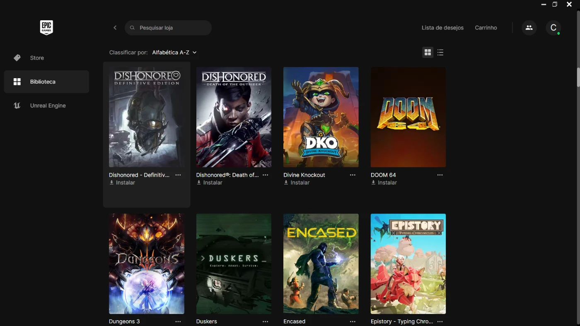Open the Encased cover art
The height and width of the screenshot is (326, 580).
321,264
